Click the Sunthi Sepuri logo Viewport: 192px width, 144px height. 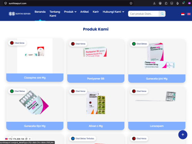20,14
